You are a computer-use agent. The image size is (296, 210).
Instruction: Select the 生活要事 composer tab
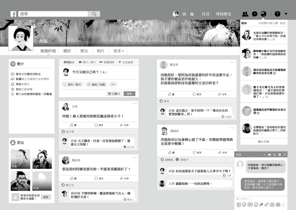tap(126, 62)
